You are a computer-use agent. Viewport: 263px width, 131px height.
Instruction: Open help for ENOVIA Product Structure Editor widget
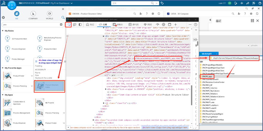(x=147, y=14)
